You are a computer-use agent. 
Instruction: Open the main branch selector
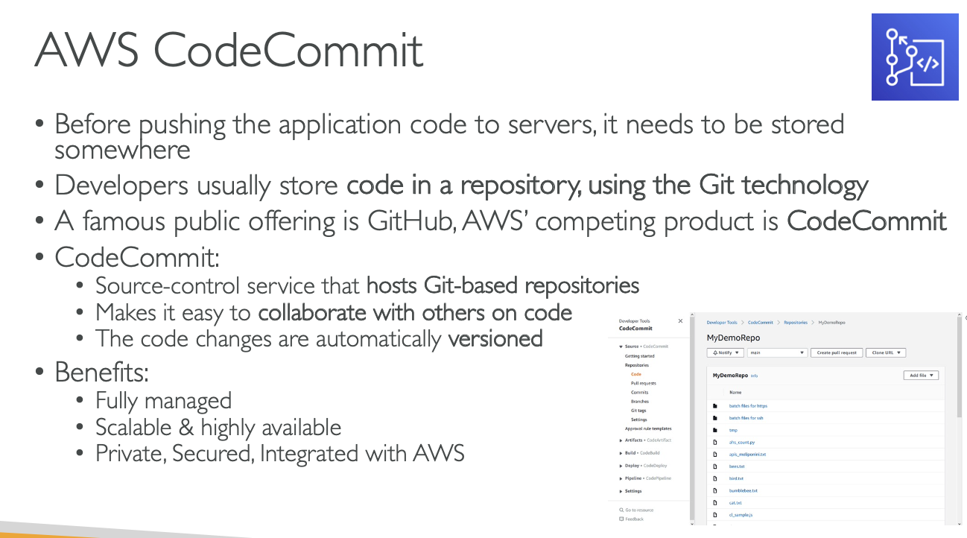point(777,352)
